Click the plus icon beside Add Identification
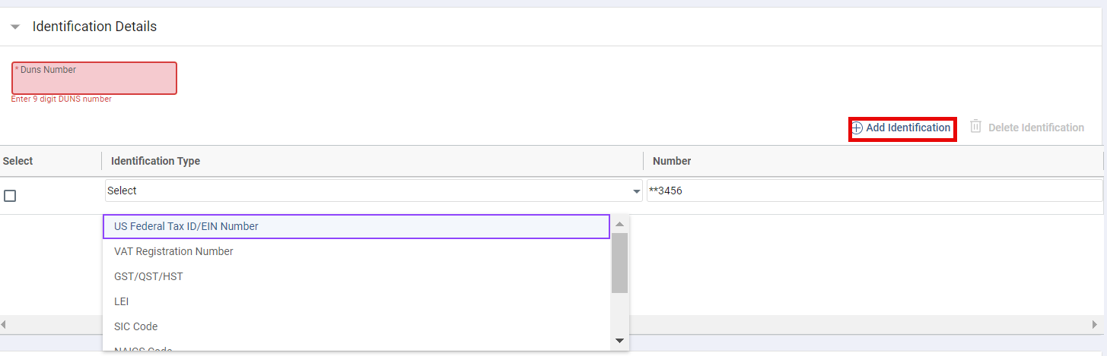The height and width of the screenshot is (356, 1107). click(x=857, y=128)
